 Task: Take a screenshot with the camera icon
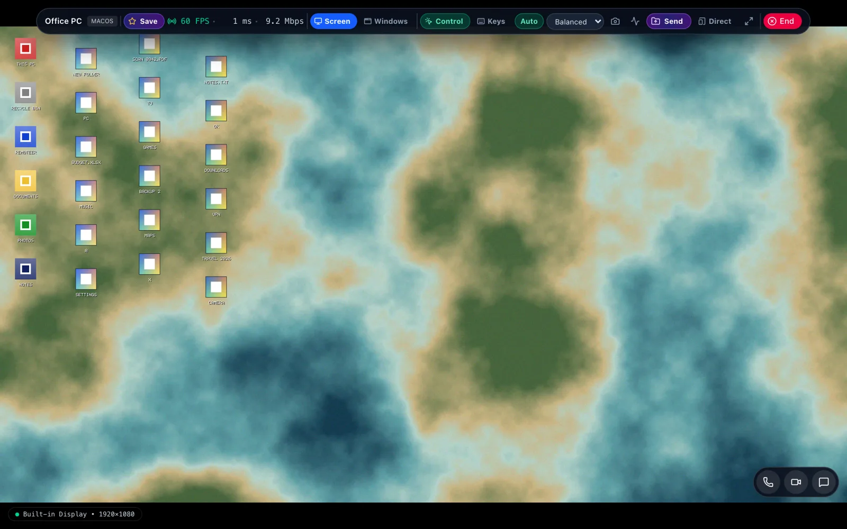(615, 21)
